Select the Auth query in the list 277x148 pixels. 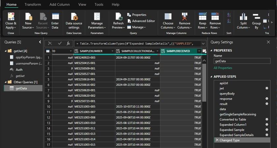point(19,70)
